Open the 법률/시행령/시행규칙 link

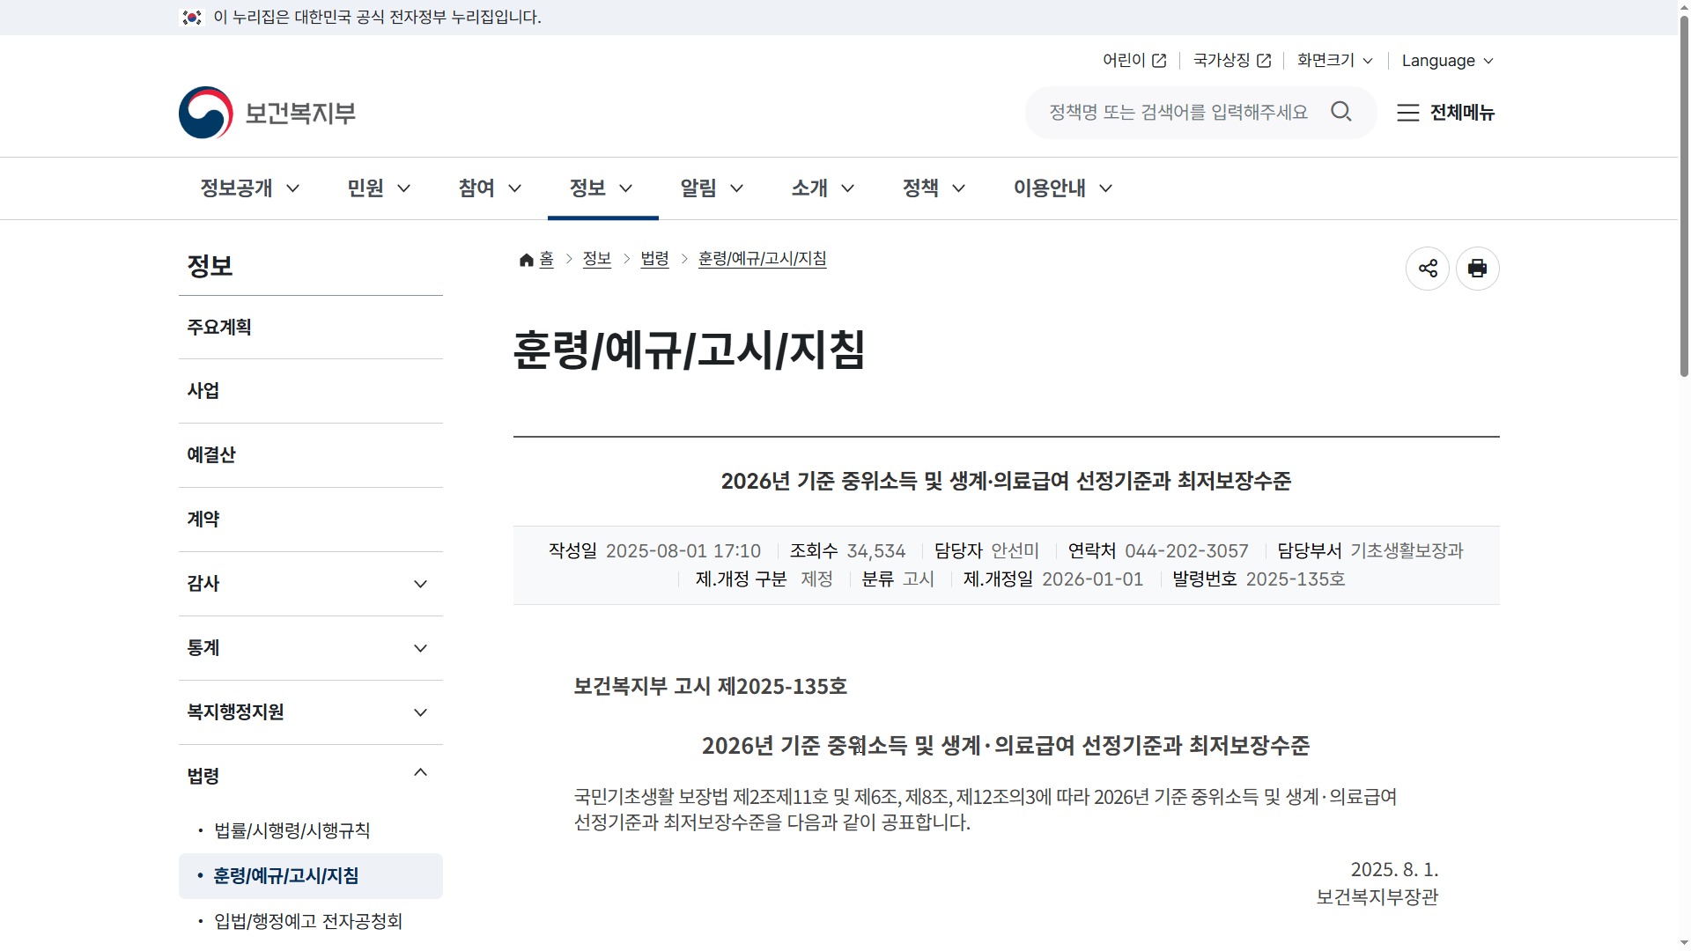point(291,830)
